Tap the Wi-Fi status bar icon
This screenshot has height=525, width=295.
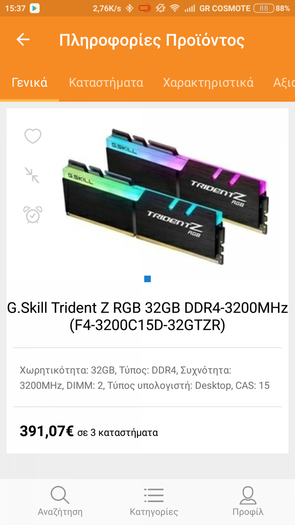click(175, 8)
